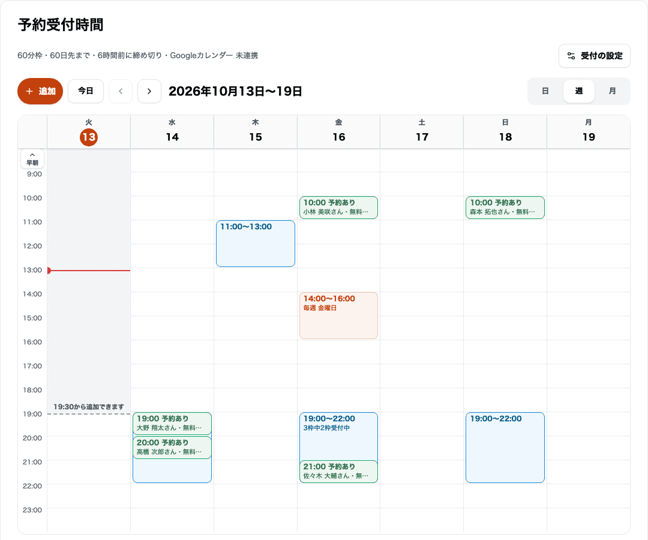Select Sunday 18 date header
Screen dimensions: 648x540
tap(505, 132)
